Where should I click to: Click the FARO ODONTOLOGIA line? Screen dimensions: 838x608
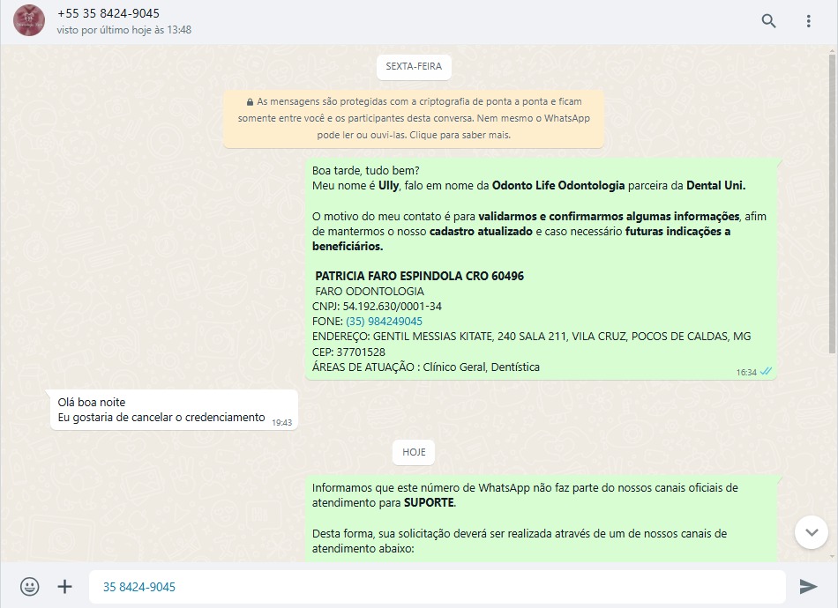pyautogui.click(x=370, y=292)
